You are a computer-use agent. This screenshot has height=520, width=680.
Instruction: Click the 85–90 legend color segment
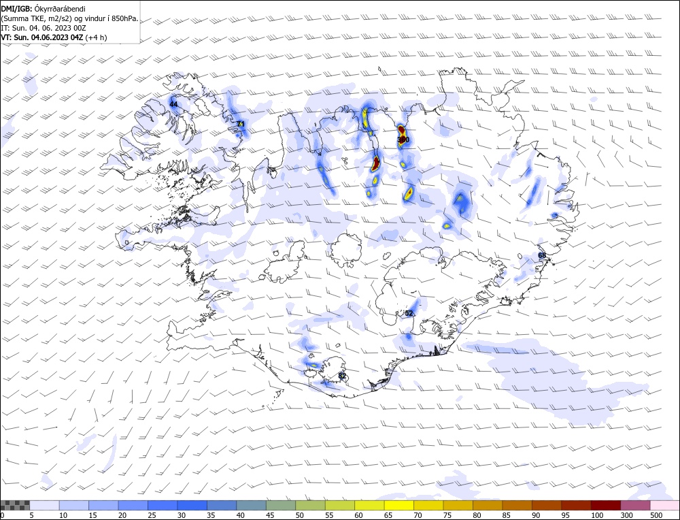[x=517, y=505]
